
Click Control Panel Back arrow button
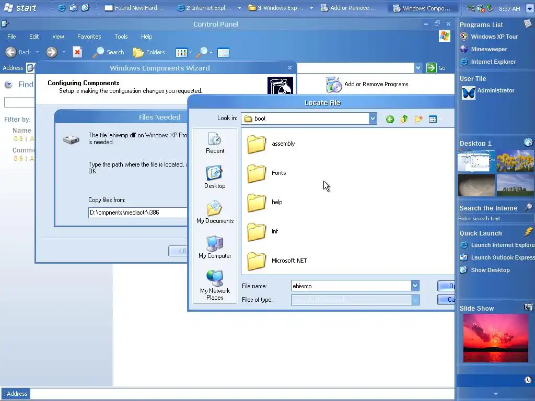pyautogui.click(x=11, y=52)
